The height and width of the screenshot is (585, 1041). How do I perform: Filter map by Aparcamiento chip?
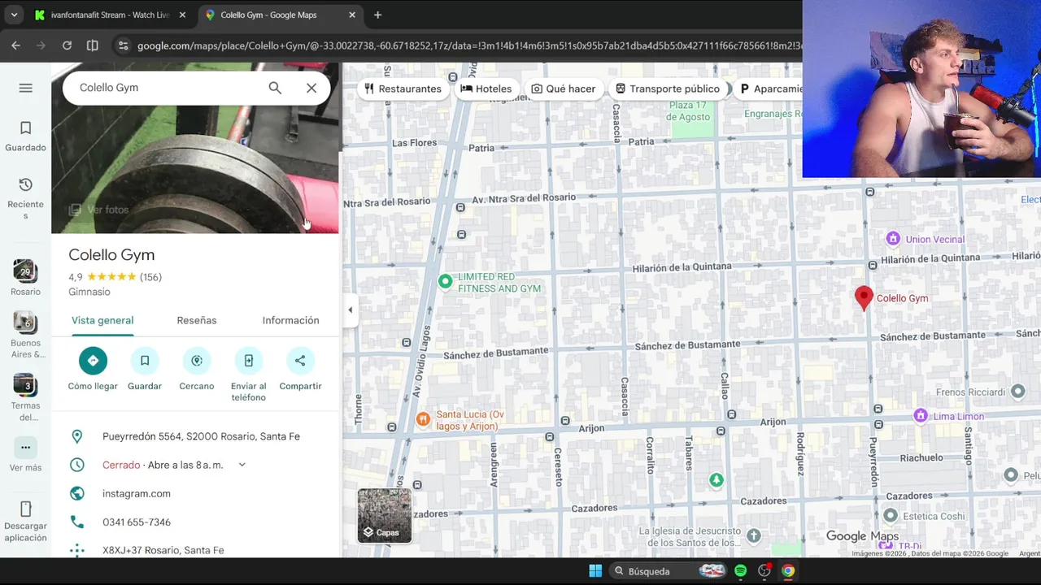point(769,89)
